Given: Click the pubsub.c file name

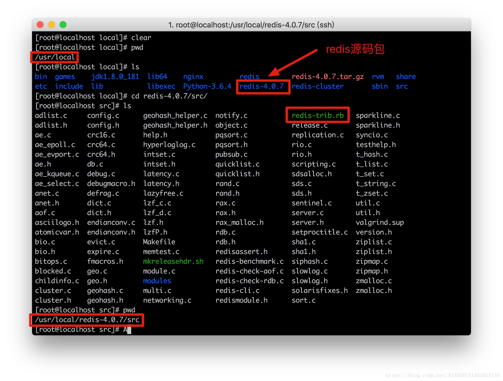Looking at the screenshot, I should [231, 154].
